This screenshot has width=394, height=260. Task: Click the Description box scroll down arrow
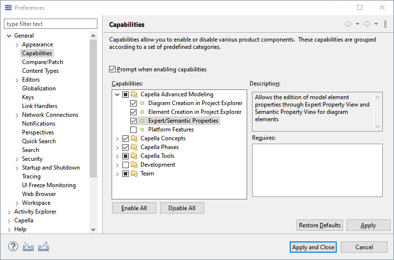pos(377,127)
